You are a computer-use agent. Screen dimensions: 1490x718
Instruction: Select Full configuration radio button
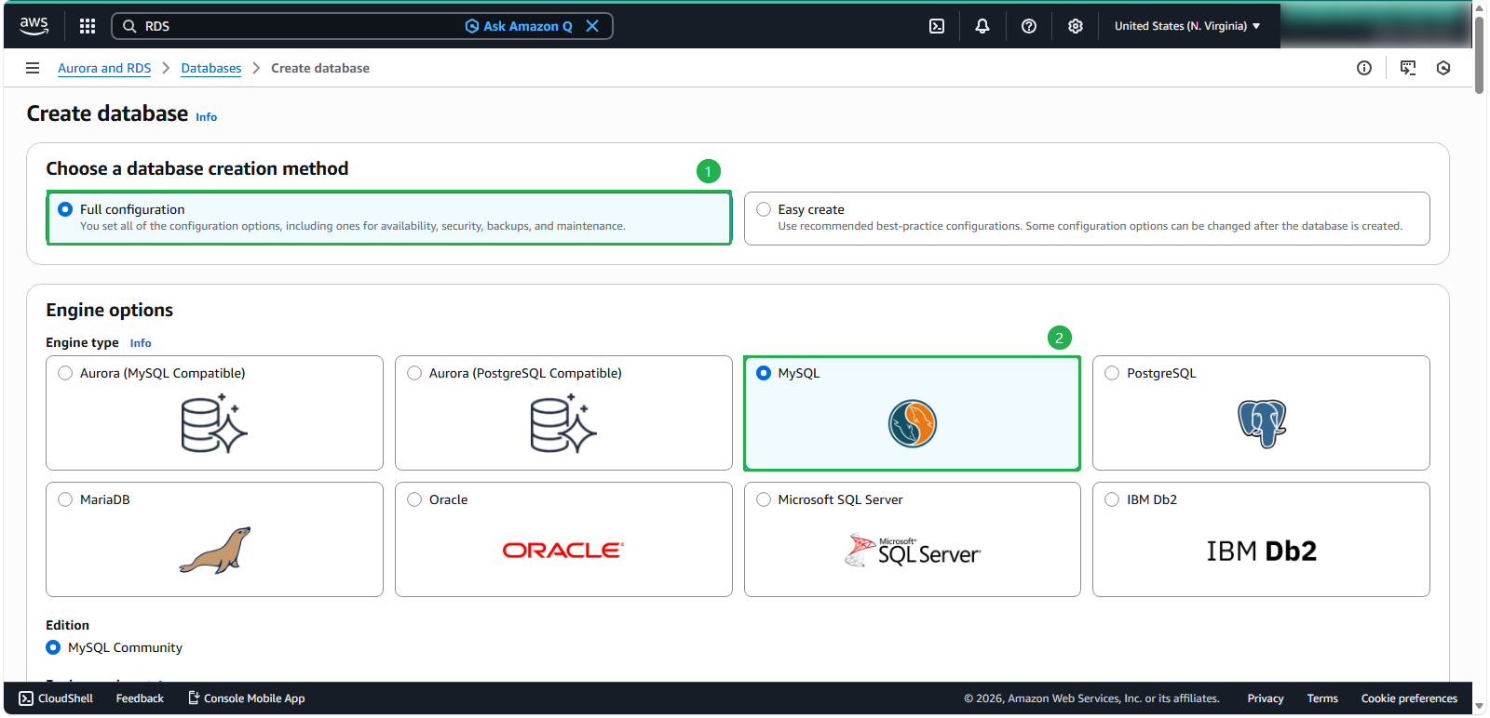point(65,209)
